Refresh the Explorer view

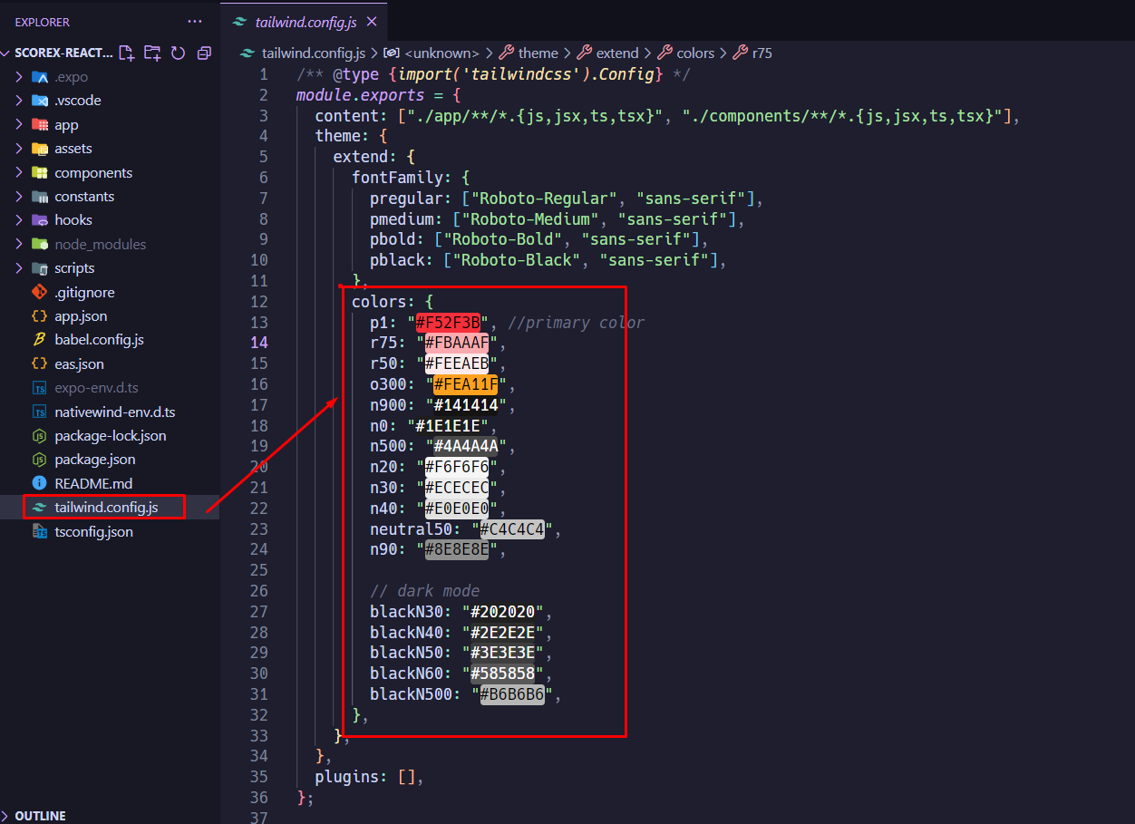(x=179, y=53)
